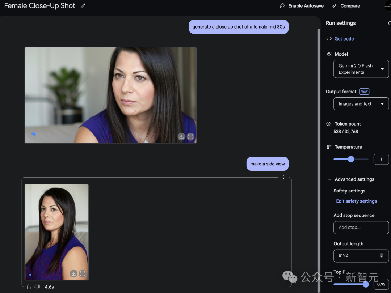391x293 pixels.
Task: Download the first generated close-up image
Action: [x=181, y=137]
